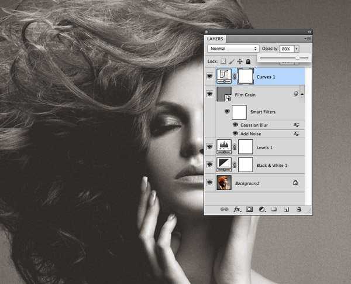Create new adjustment layer icon

click(261, 208)
